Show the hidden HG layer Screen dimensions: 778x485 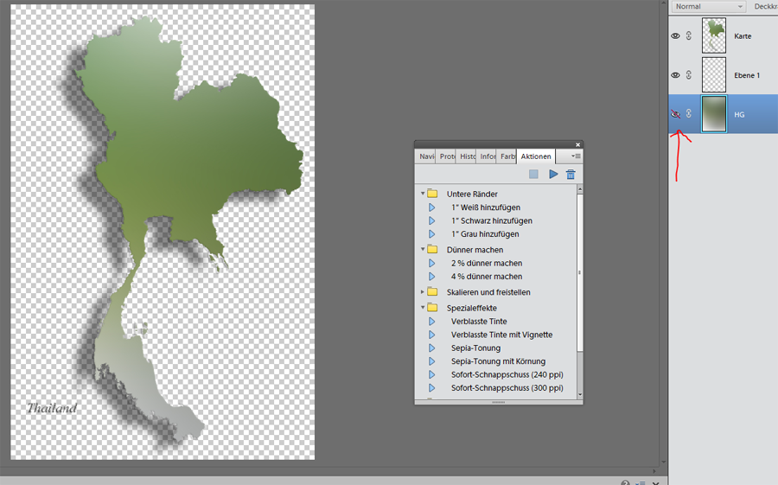(676, 114)
